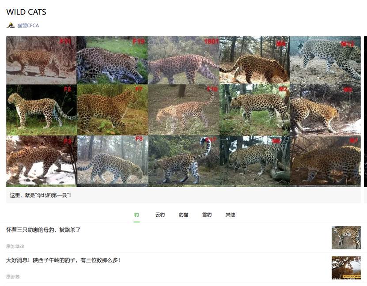Open article 怀着三只幼崽的母豹,被路杀了
Image resolution: width=367 pixels, height=286 pixels.
(x=43, y=230)
